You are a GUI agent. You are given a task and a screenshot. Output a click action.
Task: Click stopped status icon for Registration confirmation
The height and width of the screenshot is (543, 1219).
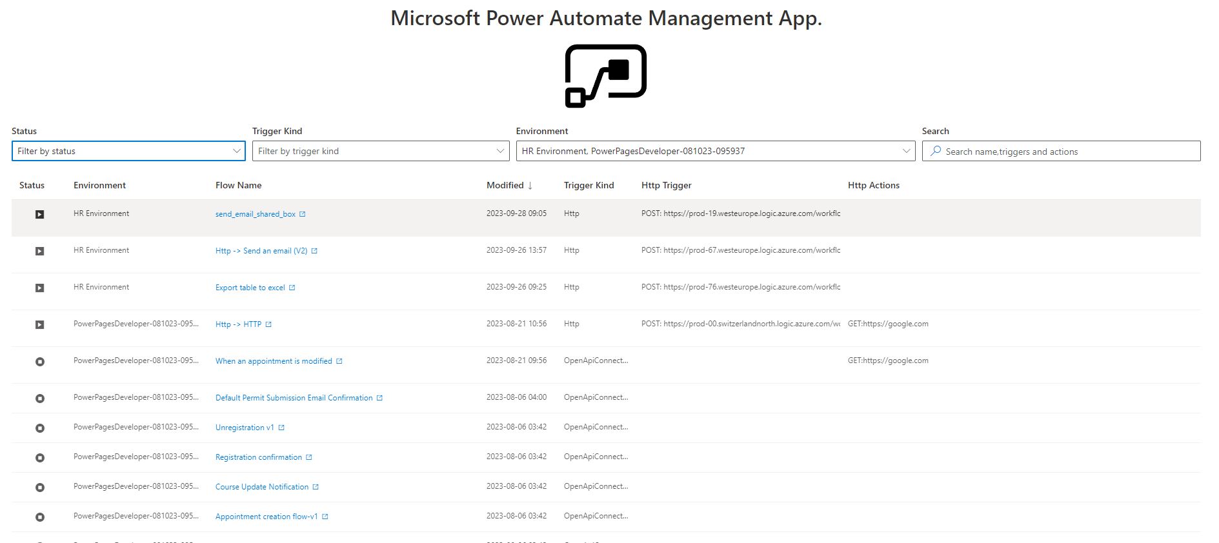(x=39, y=457)
